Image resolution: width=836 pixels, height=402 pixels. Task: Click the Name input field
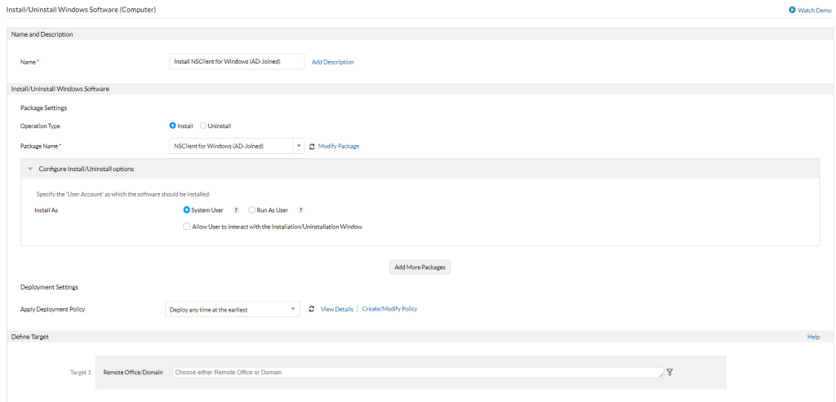[x=237, y=62]
